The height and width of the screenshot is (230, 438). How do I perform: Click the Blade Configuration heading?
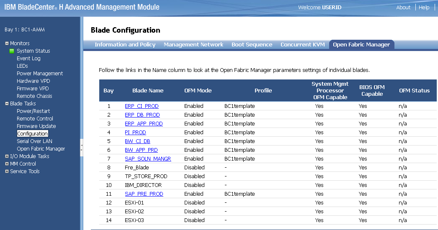(126, 30)
